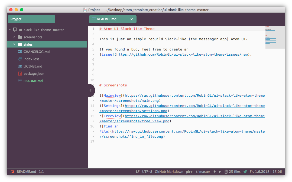Open CHANGELOG.md in the tree view
Image resolution: width=292 pixels, height=182 pixels.
coord(37,52)
